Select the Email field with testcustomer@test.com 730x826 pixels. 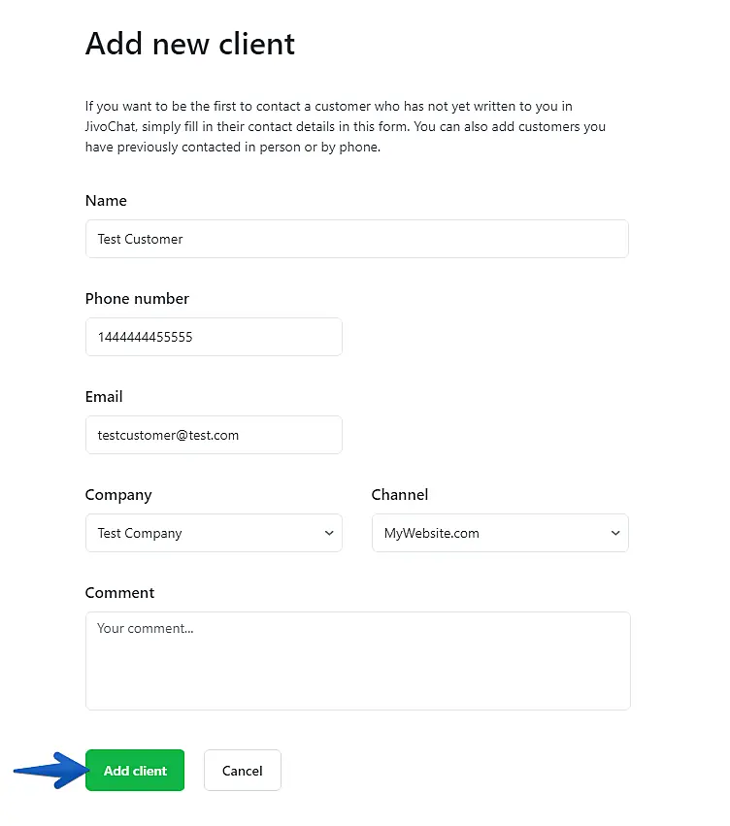pos(214,435)
